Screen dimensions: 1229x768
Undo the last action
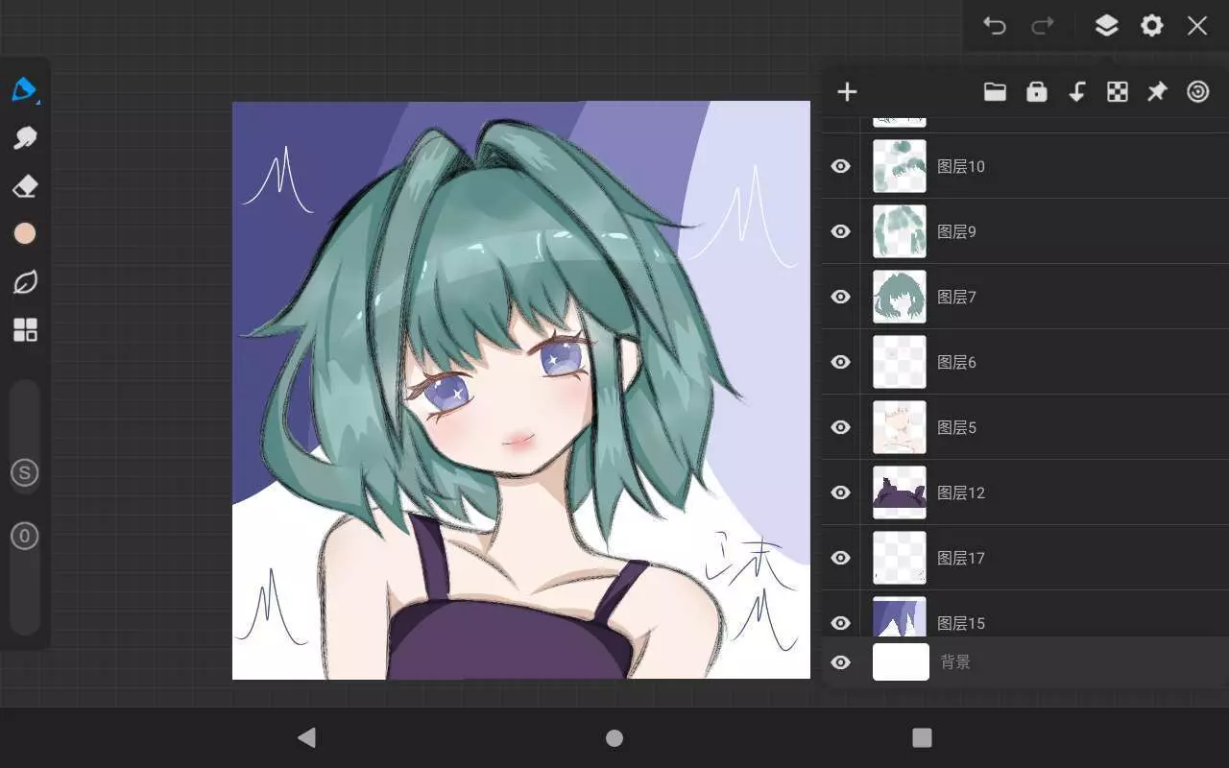coord(995,26)
